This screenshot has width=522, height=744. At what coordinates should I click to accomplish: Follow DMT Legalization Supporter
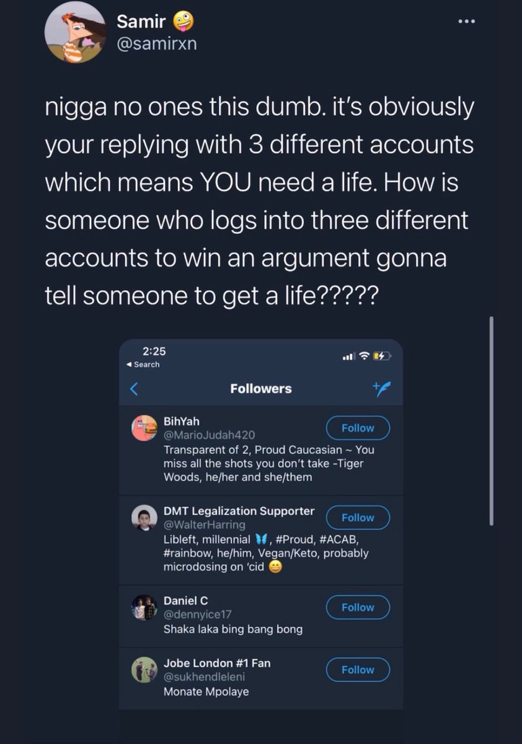pyautogui.click(x=358, y=518)
